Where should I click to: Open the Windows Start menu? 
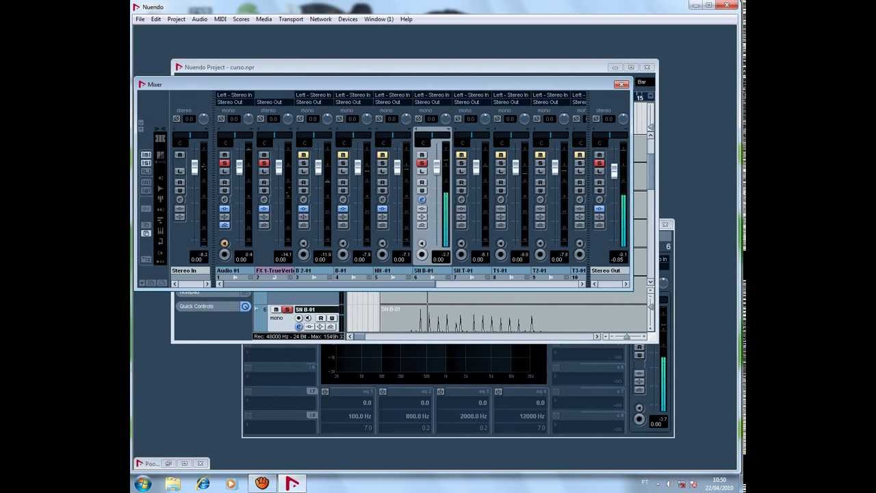pos(143,484)
